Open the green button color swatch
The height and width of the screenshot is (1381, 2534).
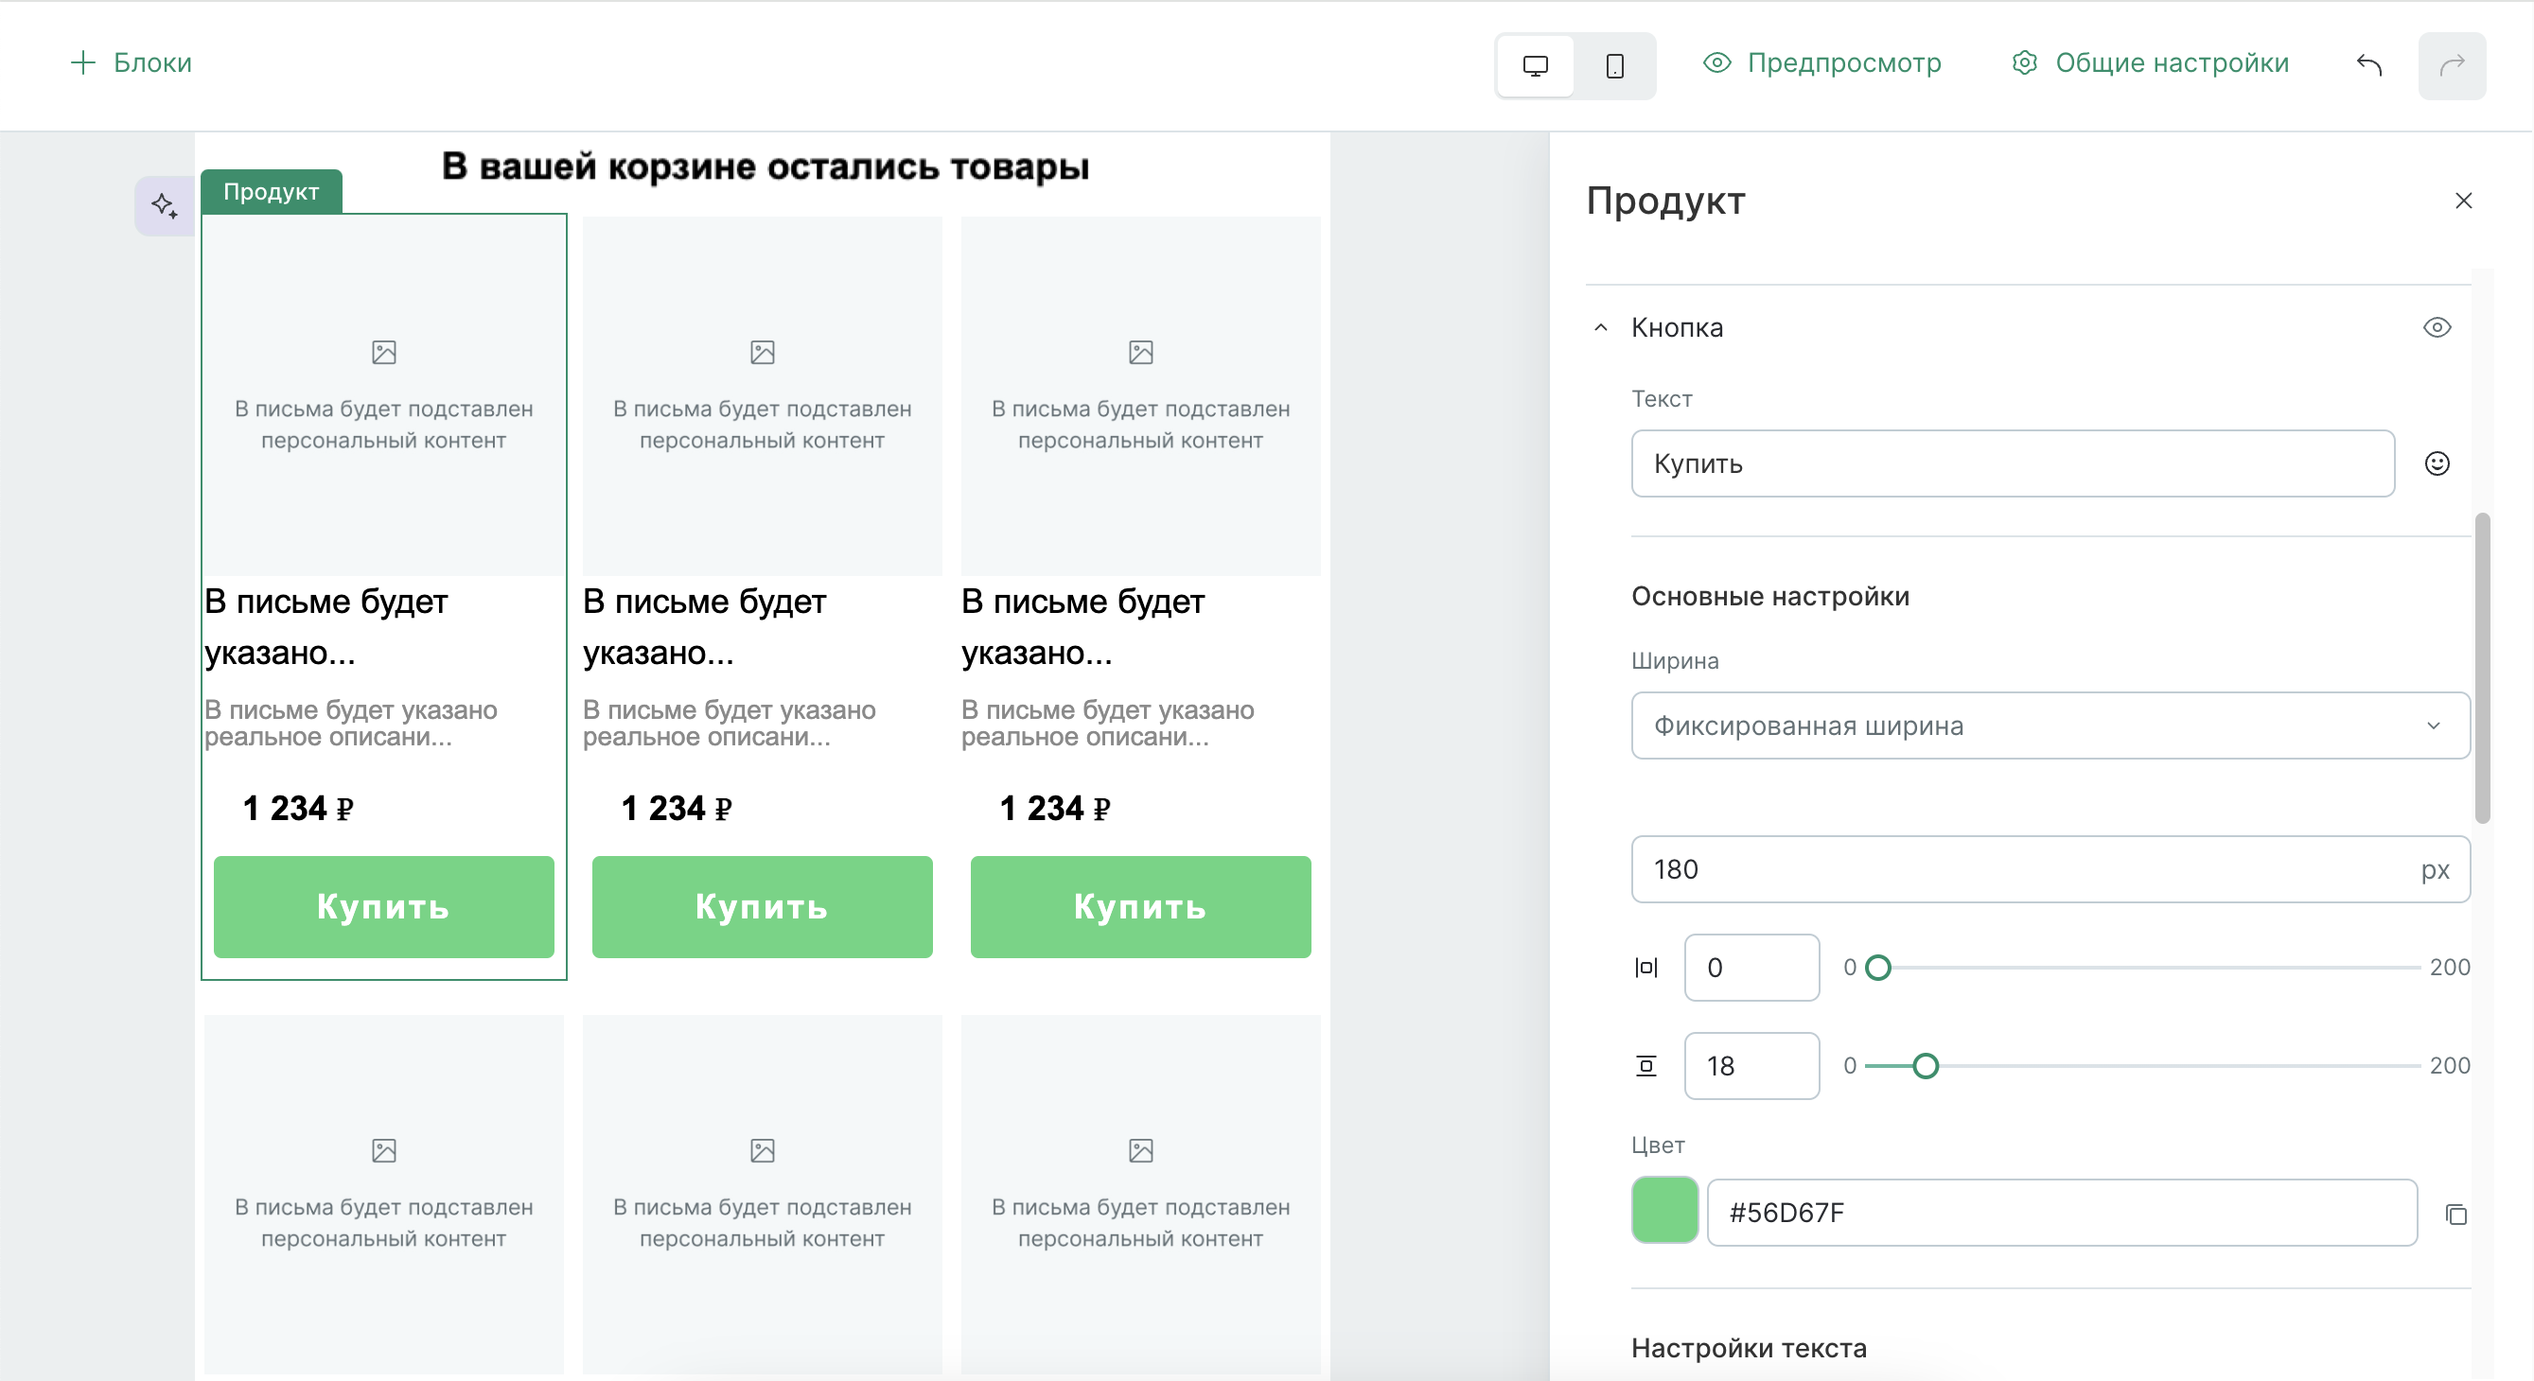click(1664, 1211)
